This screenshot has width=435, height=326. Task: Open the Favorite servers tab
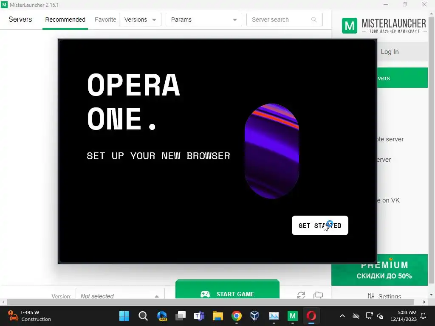[x=105, y=20]
